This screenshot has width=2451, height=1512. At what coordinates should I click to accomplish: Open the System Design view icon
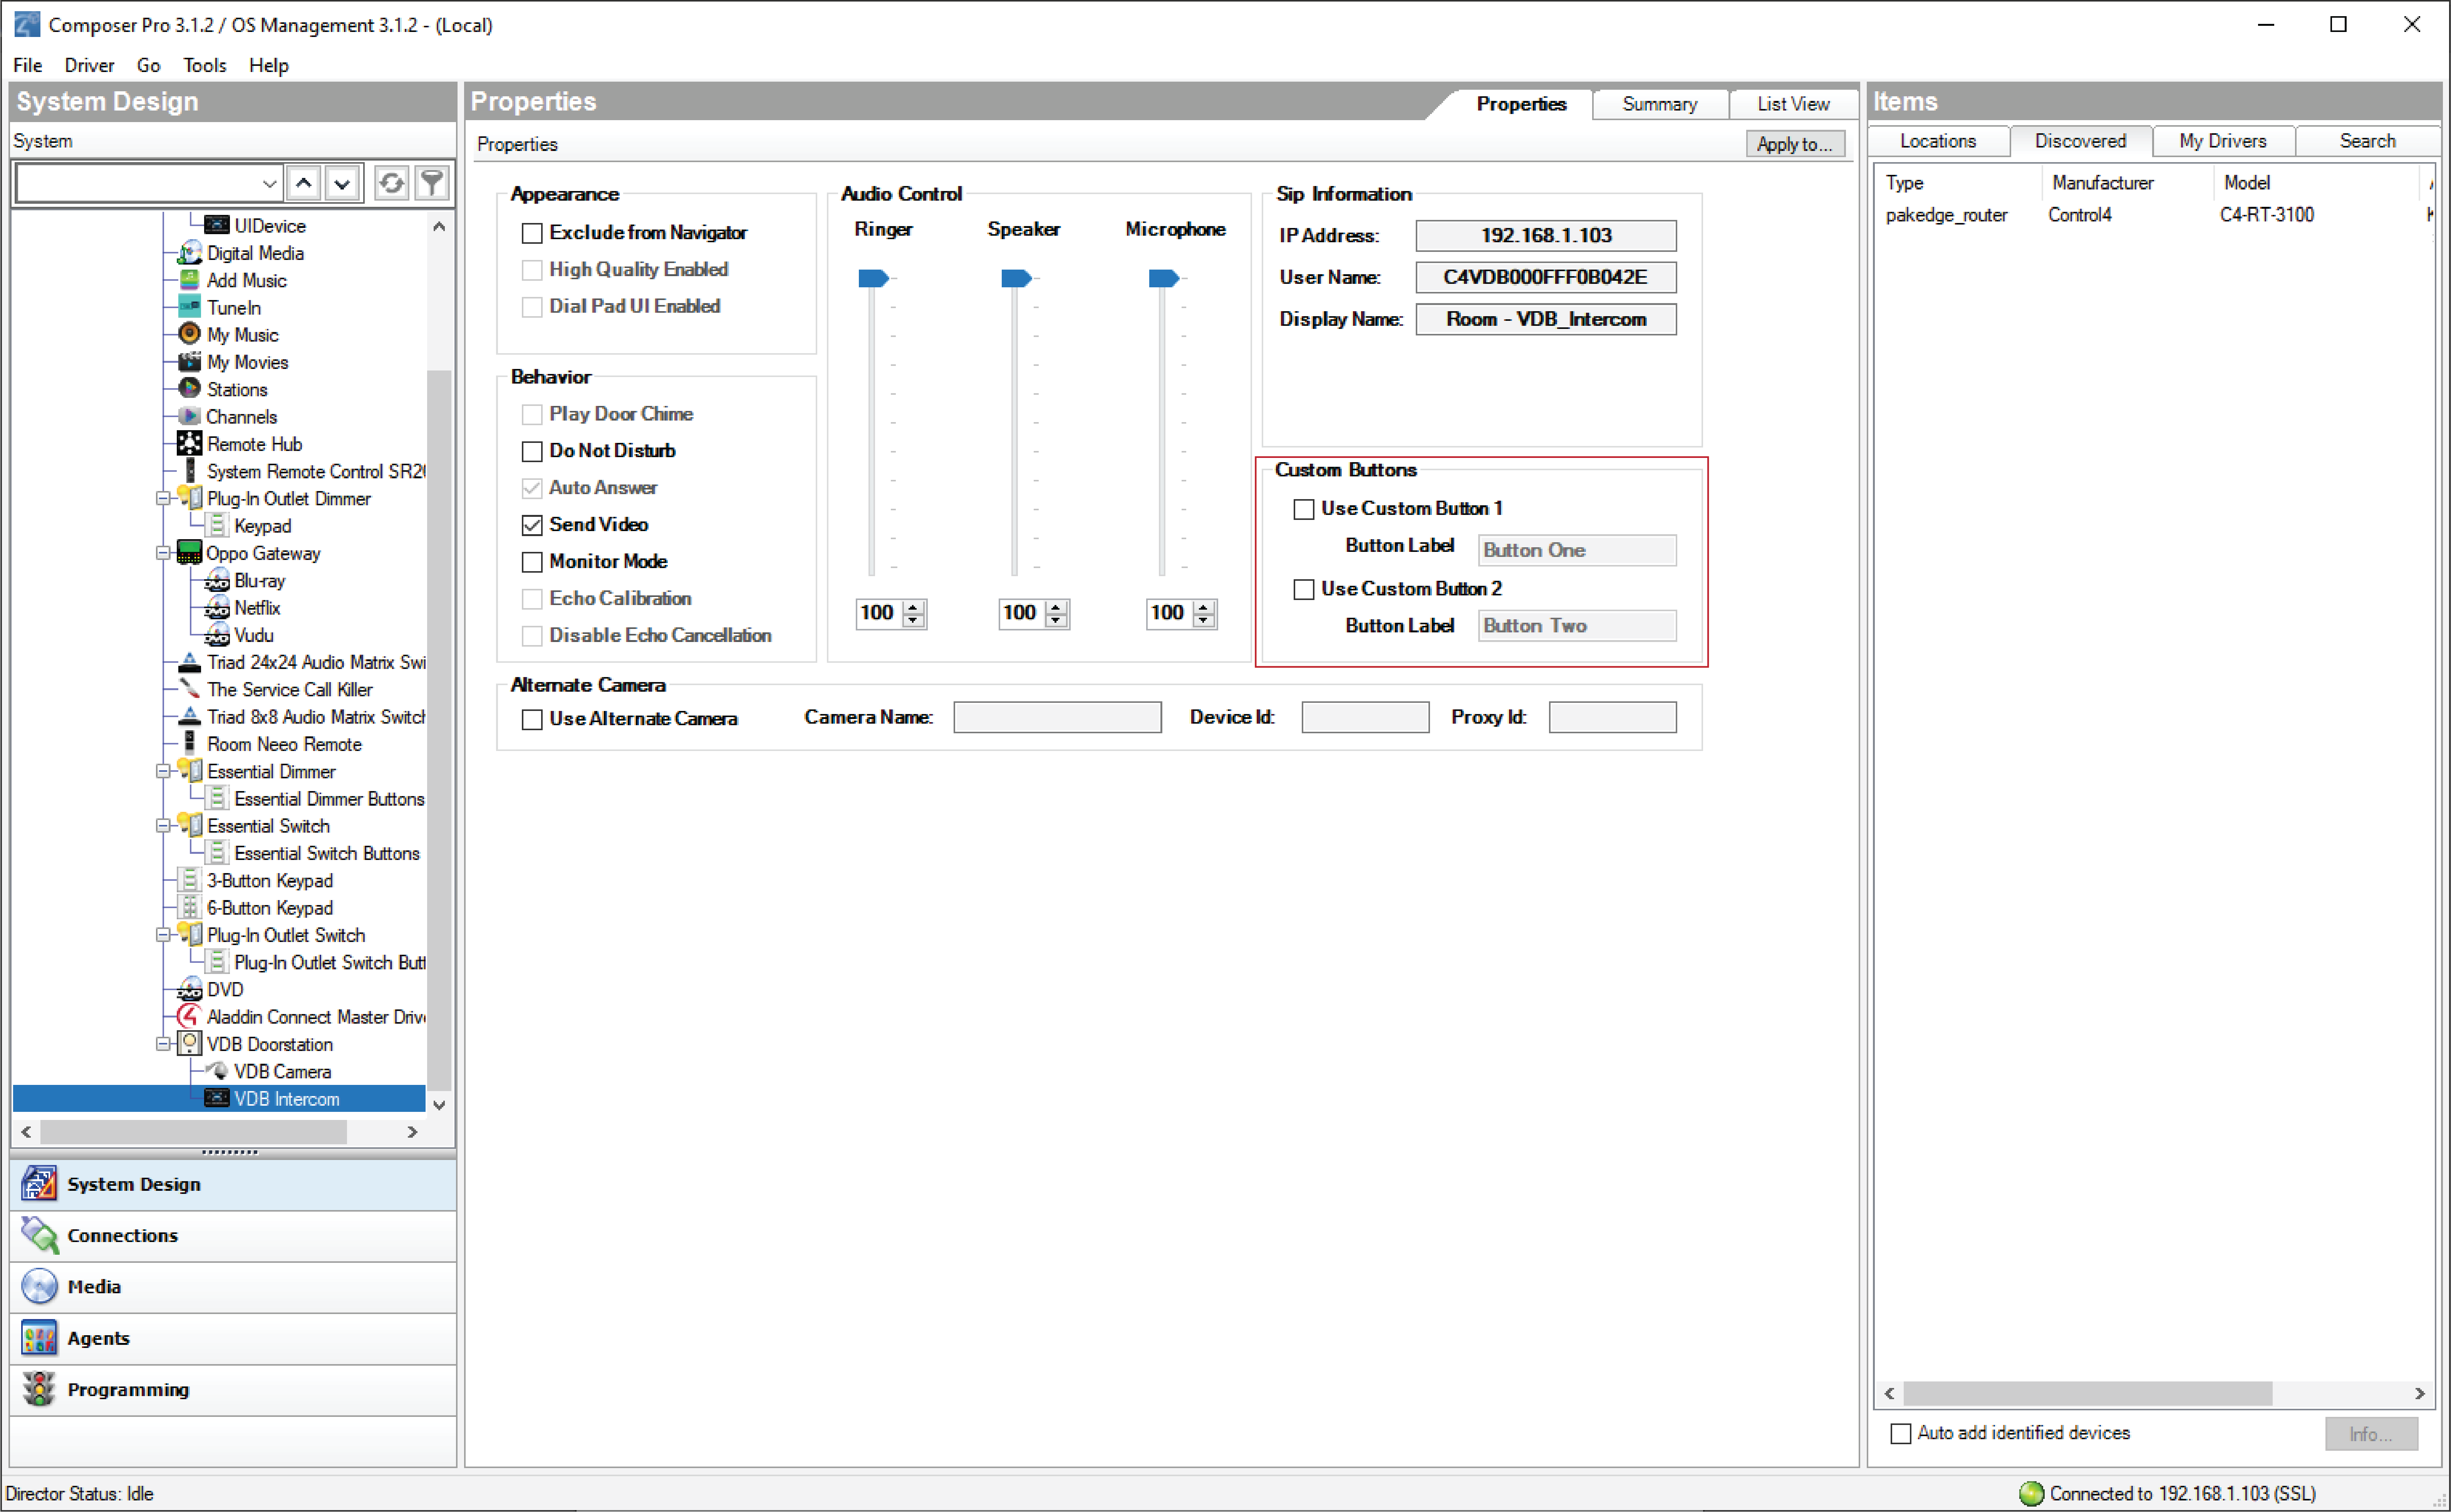point(39,1184)
